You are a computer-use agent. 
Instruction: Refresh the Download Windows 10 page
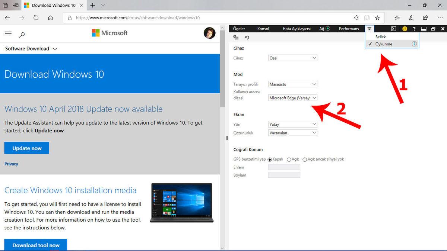pyautogui.click(x=36, y=17)
